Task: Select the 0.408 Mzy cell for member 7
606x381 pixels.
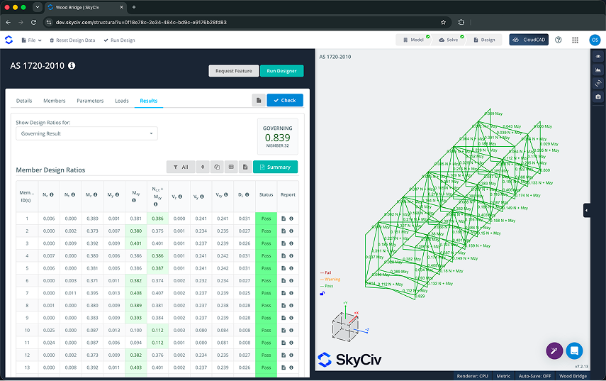Action: tap(136, 293)
